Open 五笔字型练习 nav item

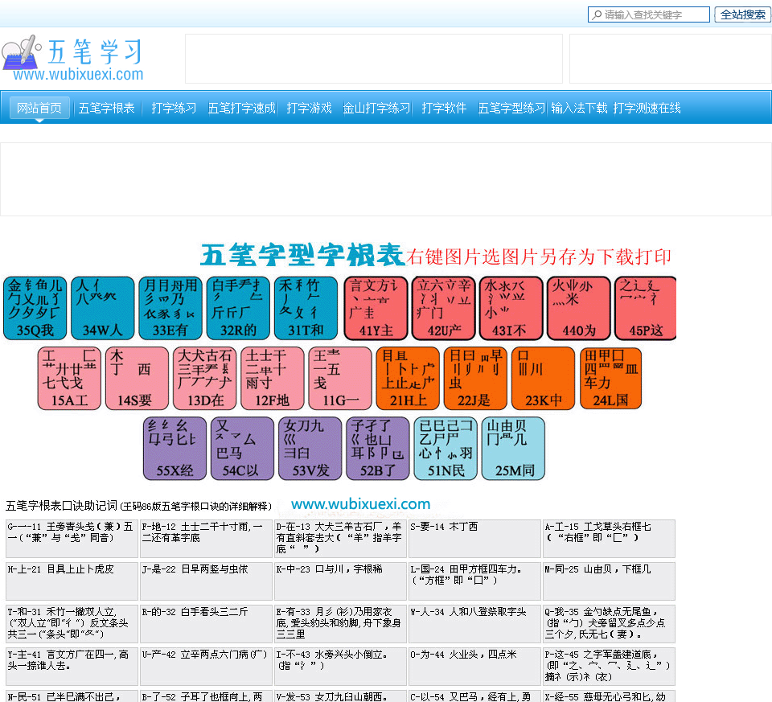coord(511,108)
